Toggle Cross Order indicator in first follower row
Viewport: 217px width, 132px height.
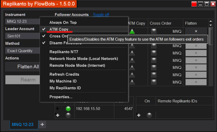[x=154, y=31]
